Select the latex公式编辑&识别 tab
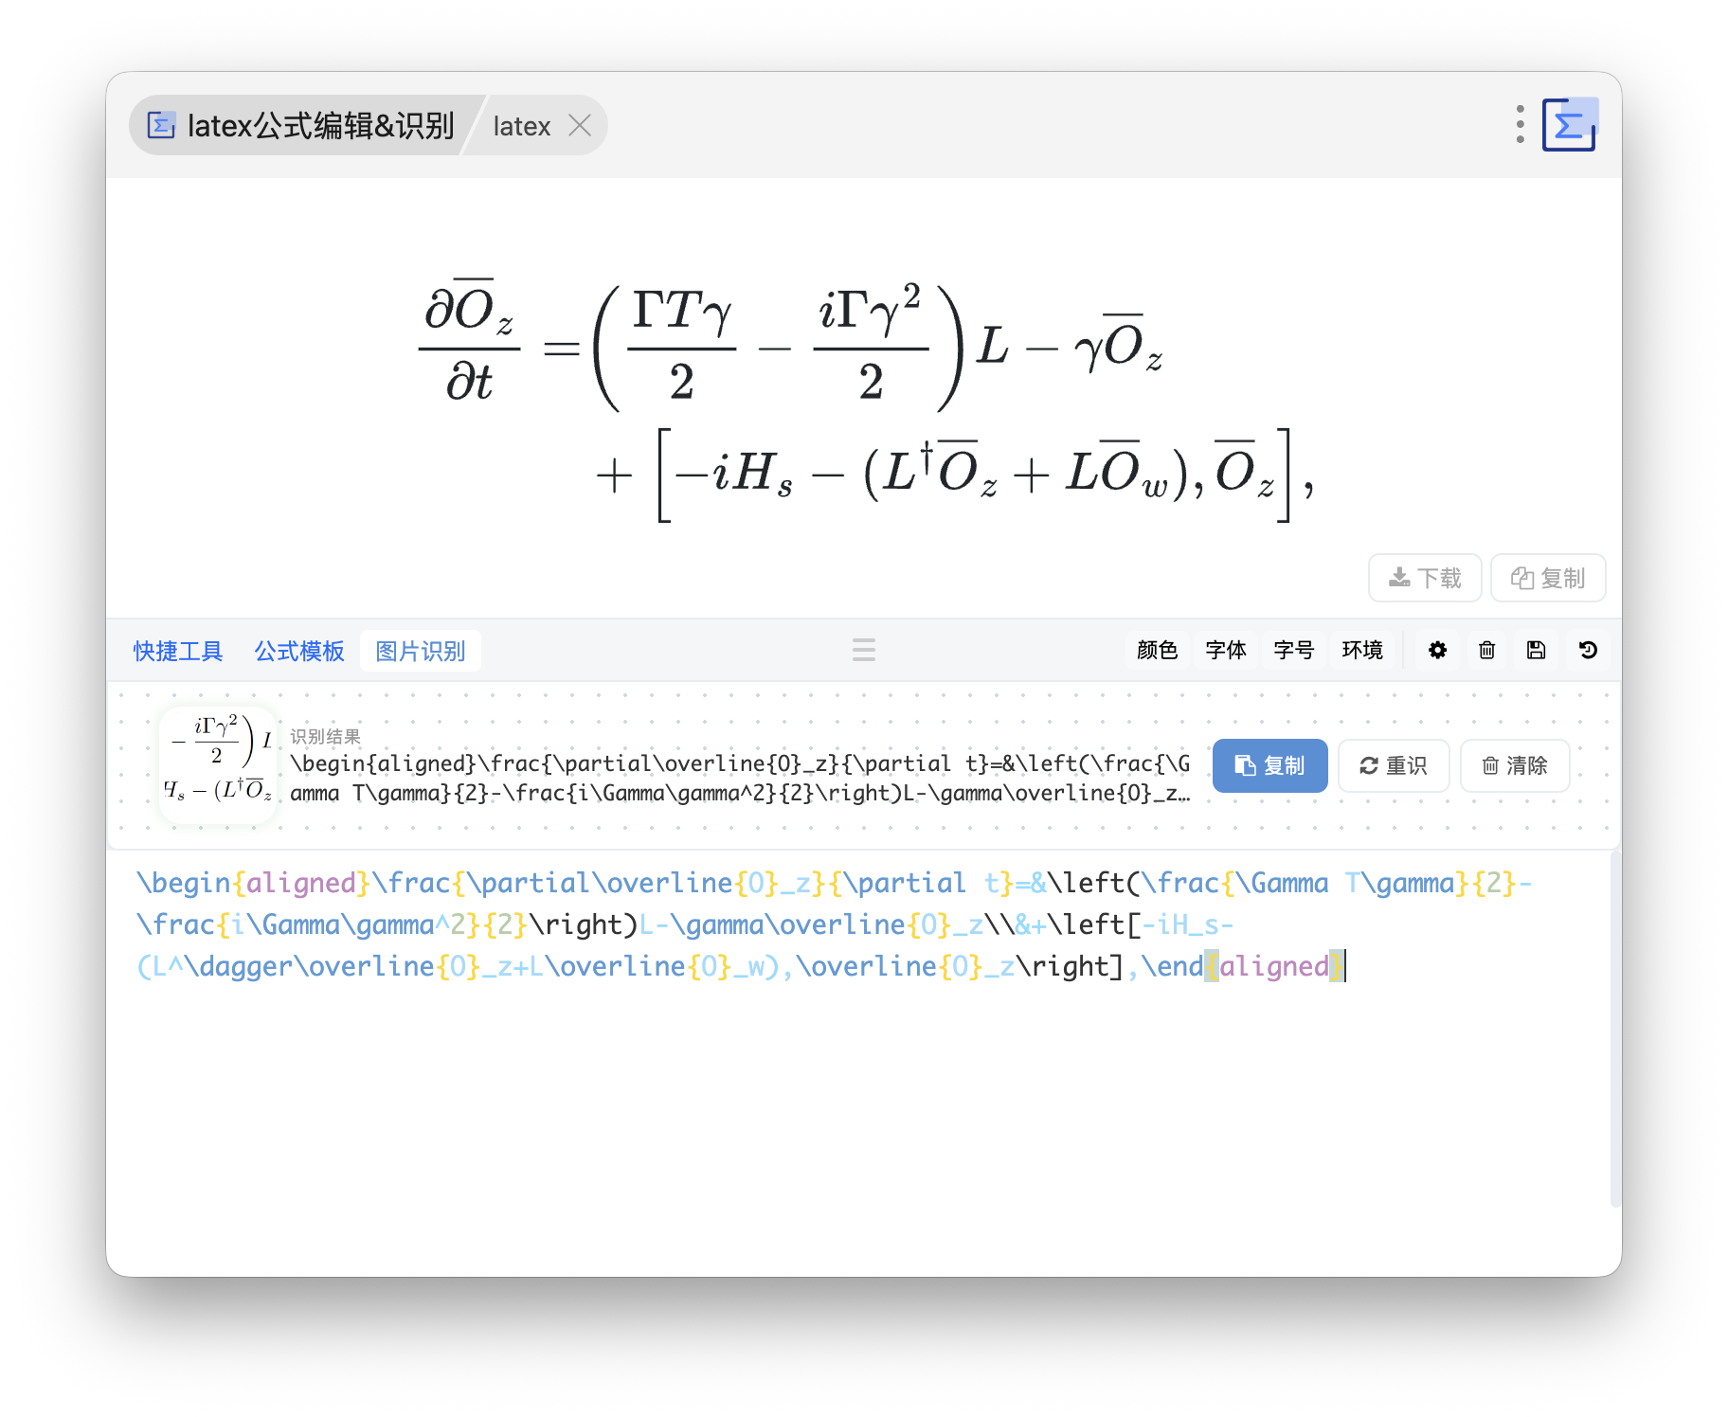1728x1417 pixels. coord(301,125)
